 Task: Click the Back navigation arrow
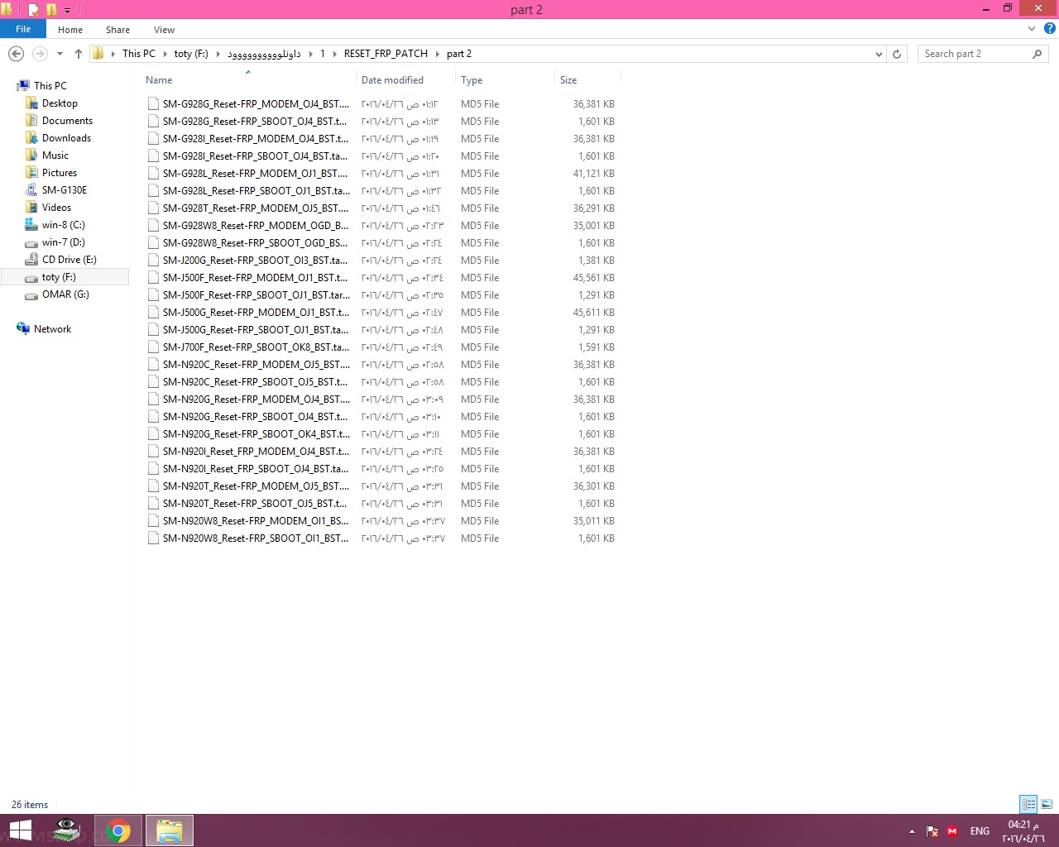tap(16, 54)
